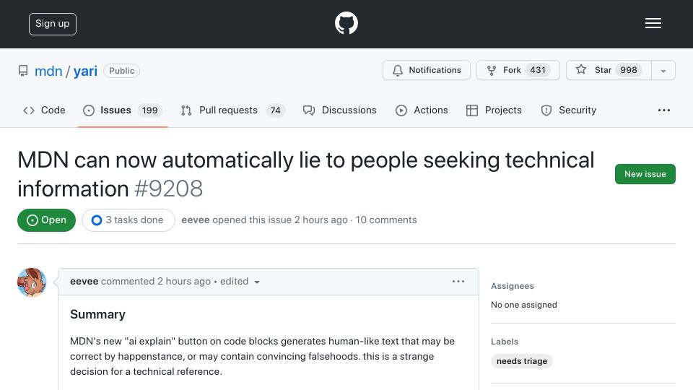
Task: Click the 3 tasks done indicator
Action: (128, 220)
